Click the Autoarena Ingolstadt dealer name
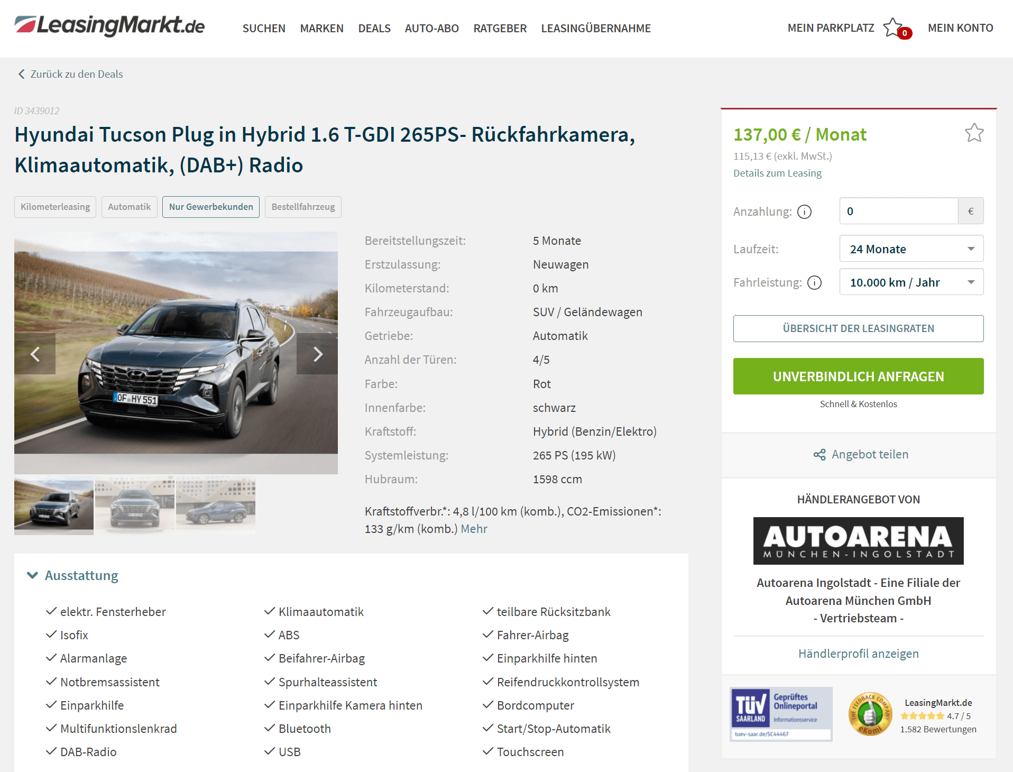Image resolution: width=1013 pixels, height=772 pixels. click(x=858, y=600)
